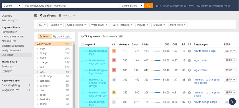239x108 pixels.
Task: Expand the photoshop term in terms list
Action: click(38, 76)
